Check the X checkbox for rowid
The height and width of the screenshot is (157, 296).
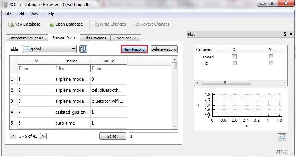tap(234, 57)
